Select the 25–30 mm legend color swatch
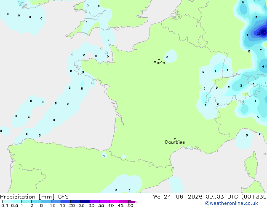 click(x=85, y=202)
